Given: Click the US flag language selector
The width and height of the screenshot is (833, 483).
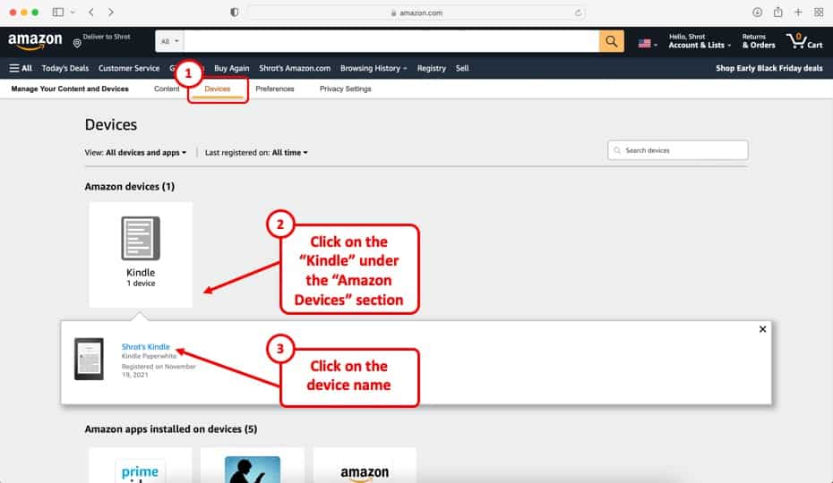Looking at the screenshot, I should pyautogui.click(x=648, y=44).
